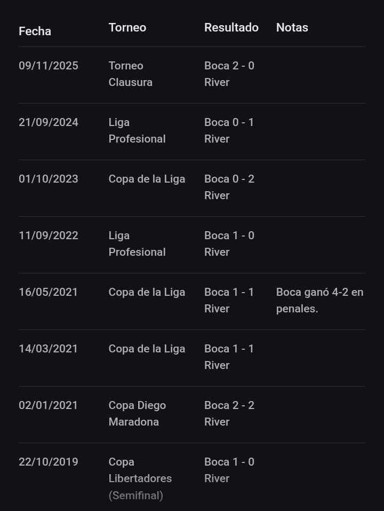
Task: Click the note Boca ganó 4-2 en penales
Action: [319, 300]
